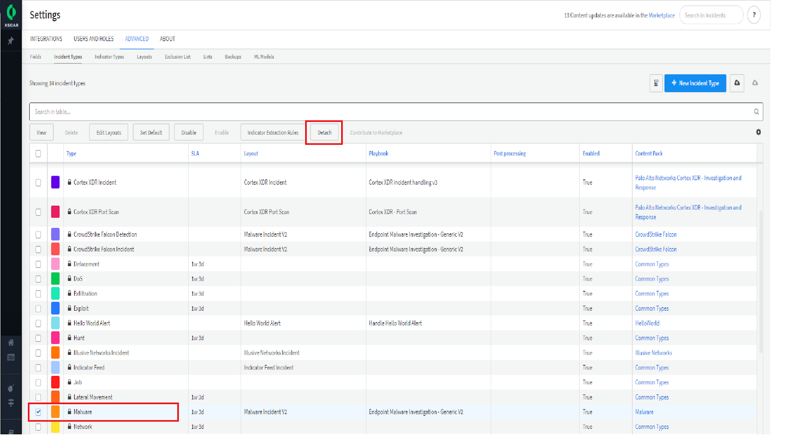The image size is (790, 444).
Task: Click the View button
Action: (41, 133)
